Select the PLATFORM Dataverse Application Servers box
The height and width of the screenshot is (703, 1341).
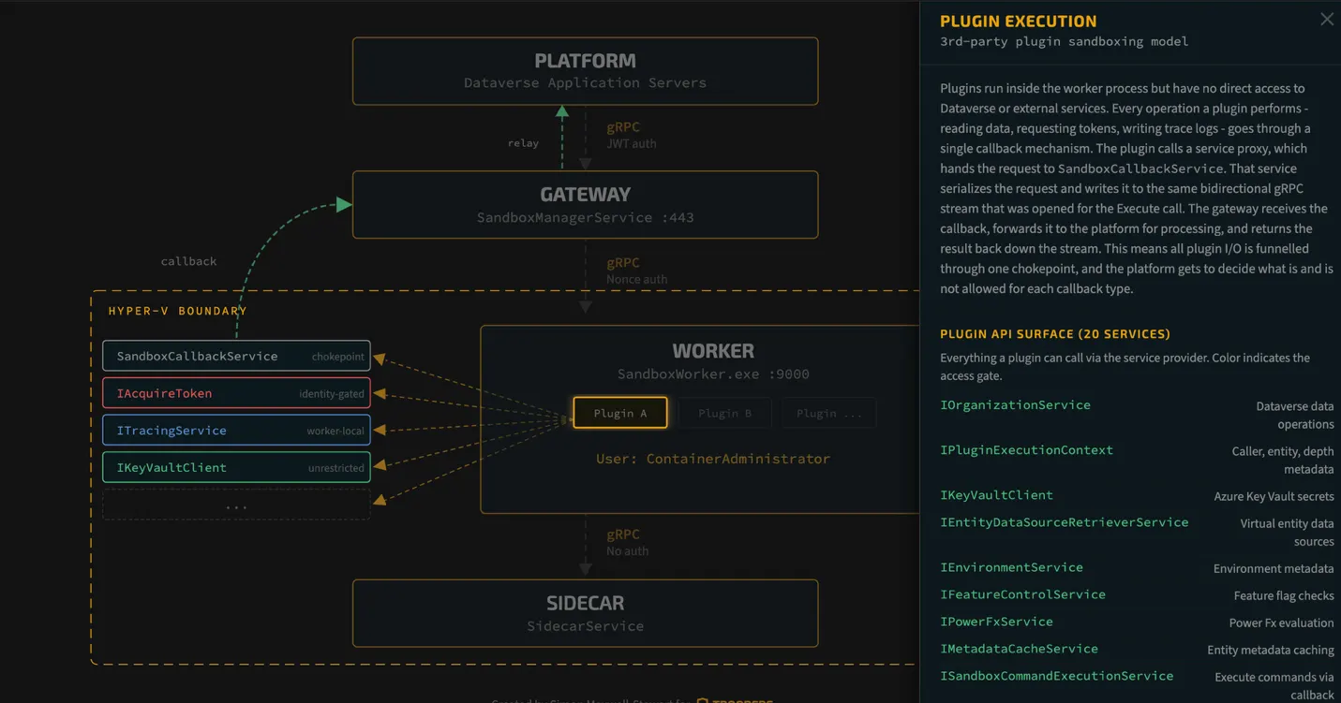click(x=585, y=71)
